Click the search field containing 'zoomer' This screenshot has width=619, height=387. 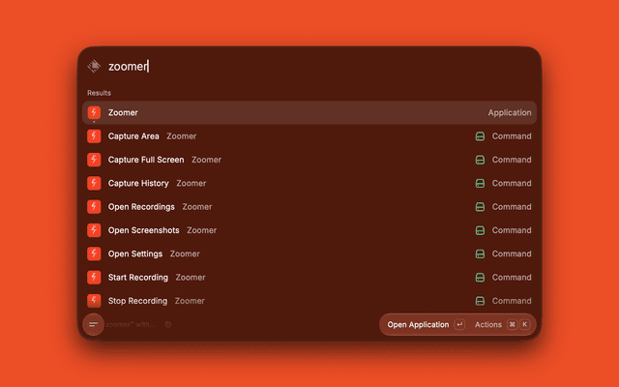(308, 66)
